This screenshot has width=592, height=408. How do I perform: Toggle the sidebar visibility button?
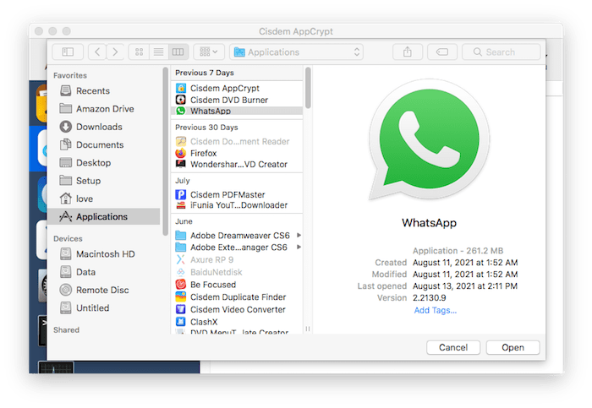[x=68, y=52]
